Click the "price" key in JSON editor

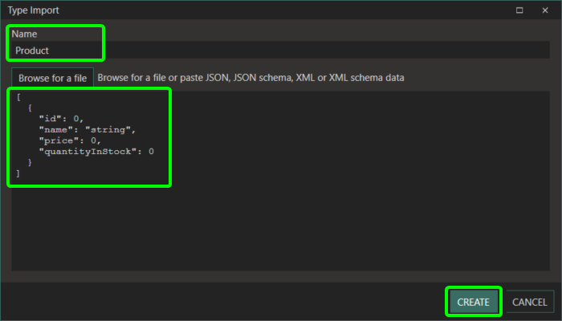(56, 140)
